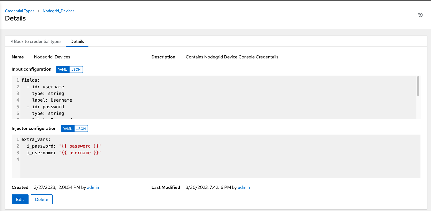Click the 'label: Username' line
The height and width of the screenshot is (211, 431).
(x=52, y=100)
